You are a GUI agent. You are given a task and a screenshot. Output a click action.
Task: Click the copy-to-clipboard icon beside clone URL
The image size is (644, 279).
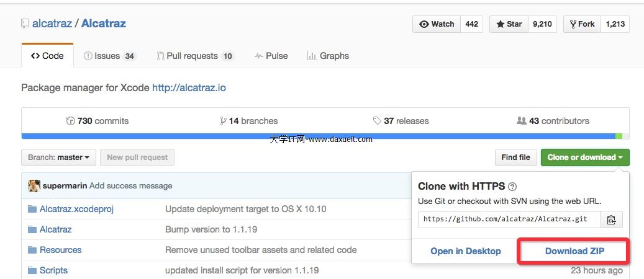(612, 219)
